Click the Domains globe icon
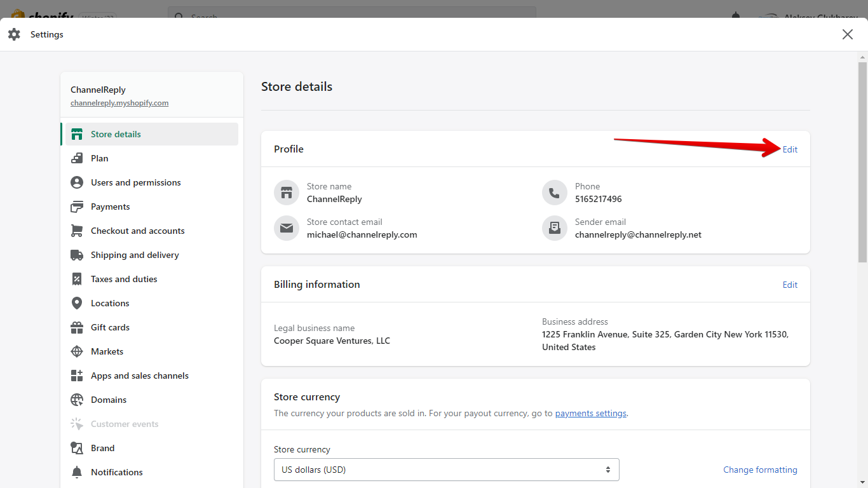Viewport: 868px width, 488px height. 77,400
